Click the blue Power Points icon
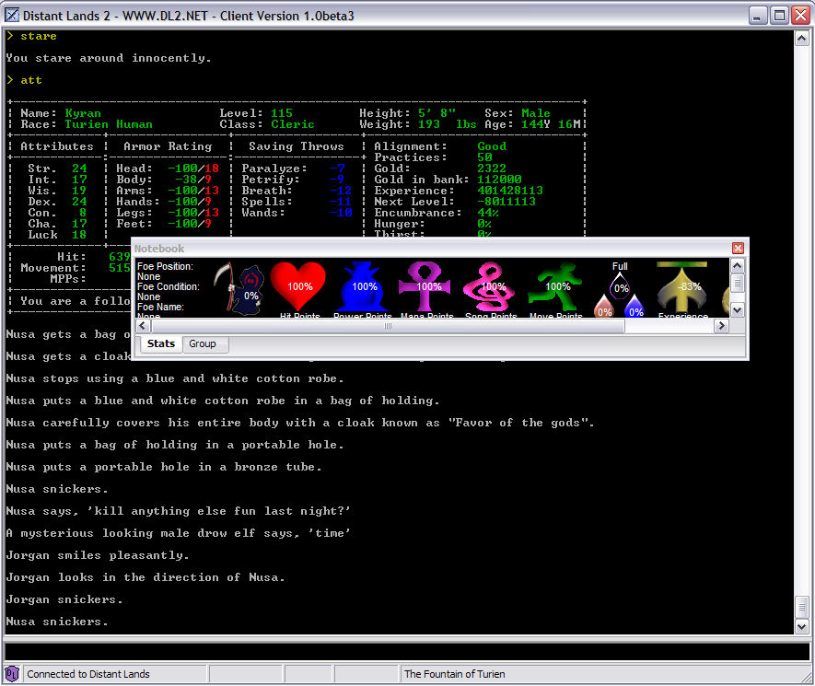The image size is (815, 686). point(364,286)
